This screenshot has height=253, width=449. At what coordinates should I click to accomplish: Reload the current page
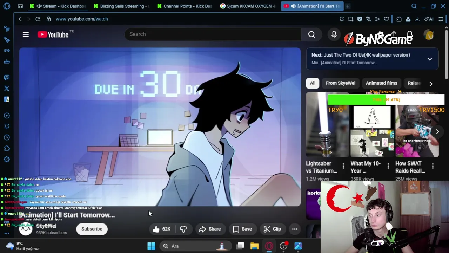tap(38, 19)
